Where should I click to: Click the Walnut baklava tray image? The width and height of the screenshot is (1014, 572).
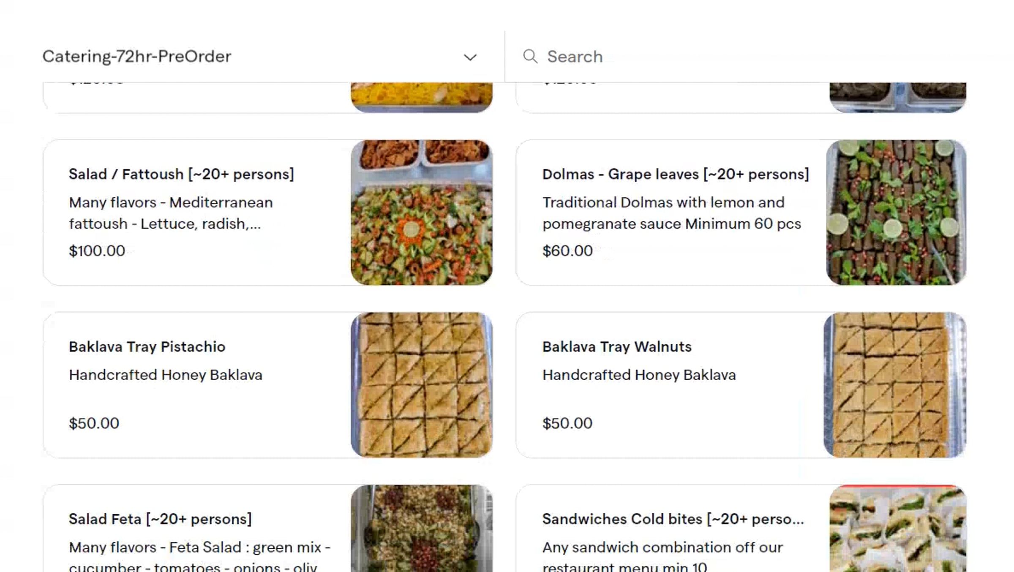click(x=895, y=385)
